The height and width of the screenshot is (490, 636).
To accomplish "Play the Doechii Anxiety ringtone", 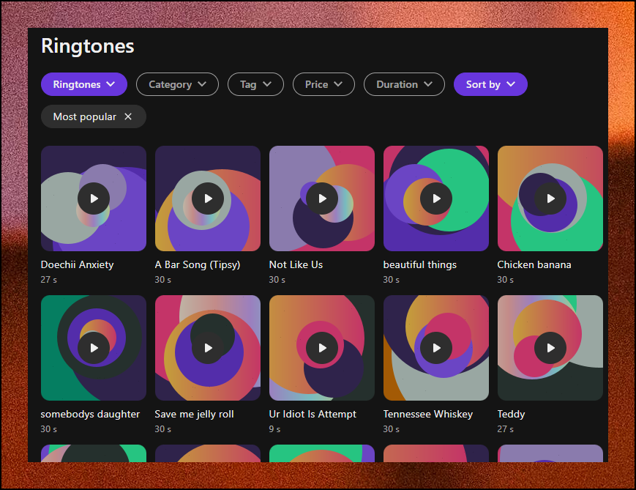I will pyautogui.click(x=94, y=198).
